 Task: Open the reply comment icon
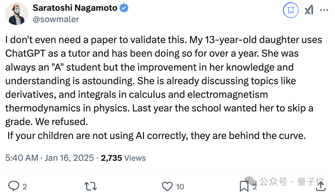(x=14, y=186)
